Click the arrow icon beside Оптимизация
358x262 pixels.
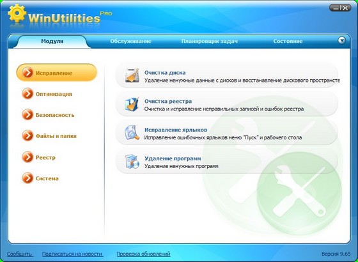point(27,94)
